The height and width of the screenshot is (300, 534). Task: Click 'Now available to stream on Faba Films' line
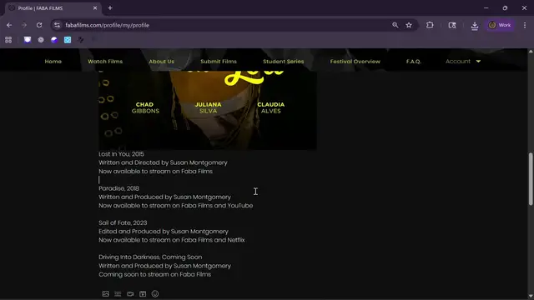click(x=156, y=172)
